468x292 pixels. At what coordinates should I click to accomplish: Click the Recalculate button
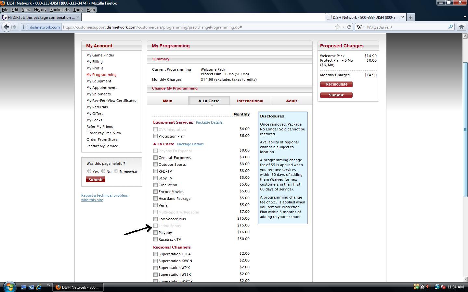336,84
